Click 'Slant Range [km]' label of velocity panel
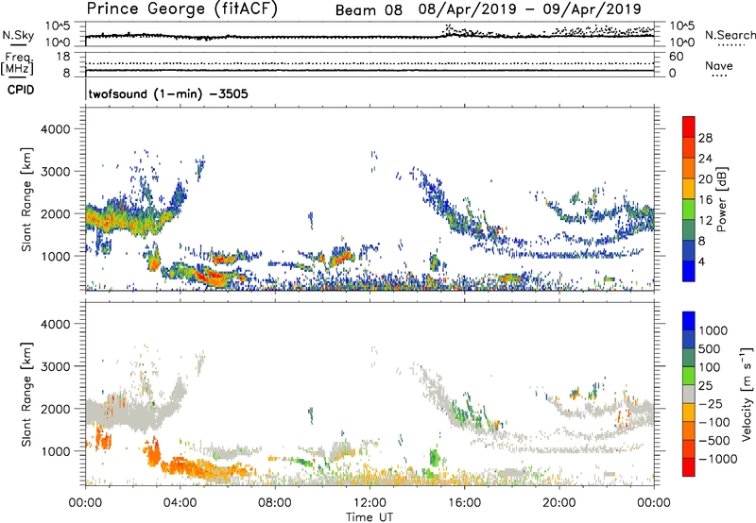 tap(26, 395)
